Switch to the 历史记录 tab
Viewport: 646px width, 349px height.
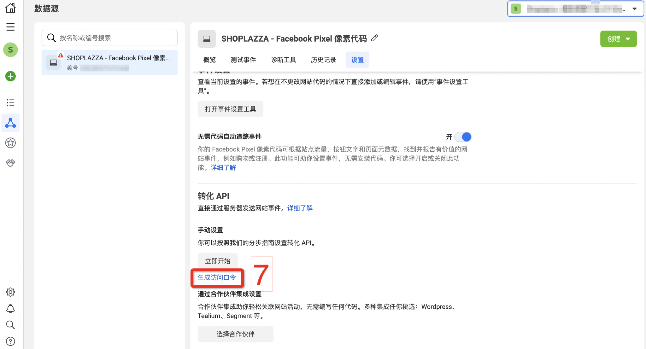coord(323,60)
